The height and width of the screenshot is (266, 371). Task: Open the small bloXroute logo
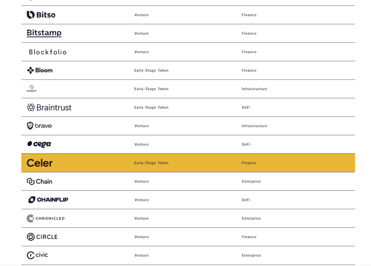[32, 89]
